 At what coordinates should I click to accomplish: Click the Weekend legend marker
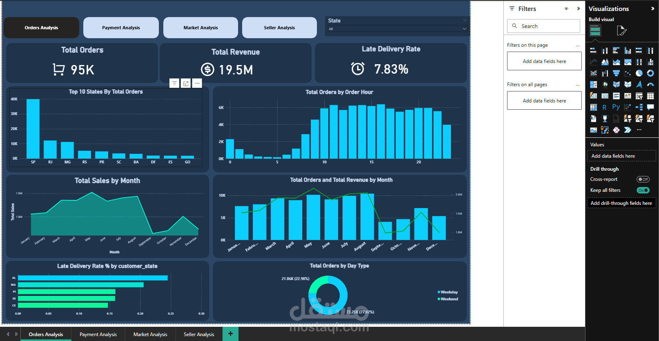tap(439, 299)
